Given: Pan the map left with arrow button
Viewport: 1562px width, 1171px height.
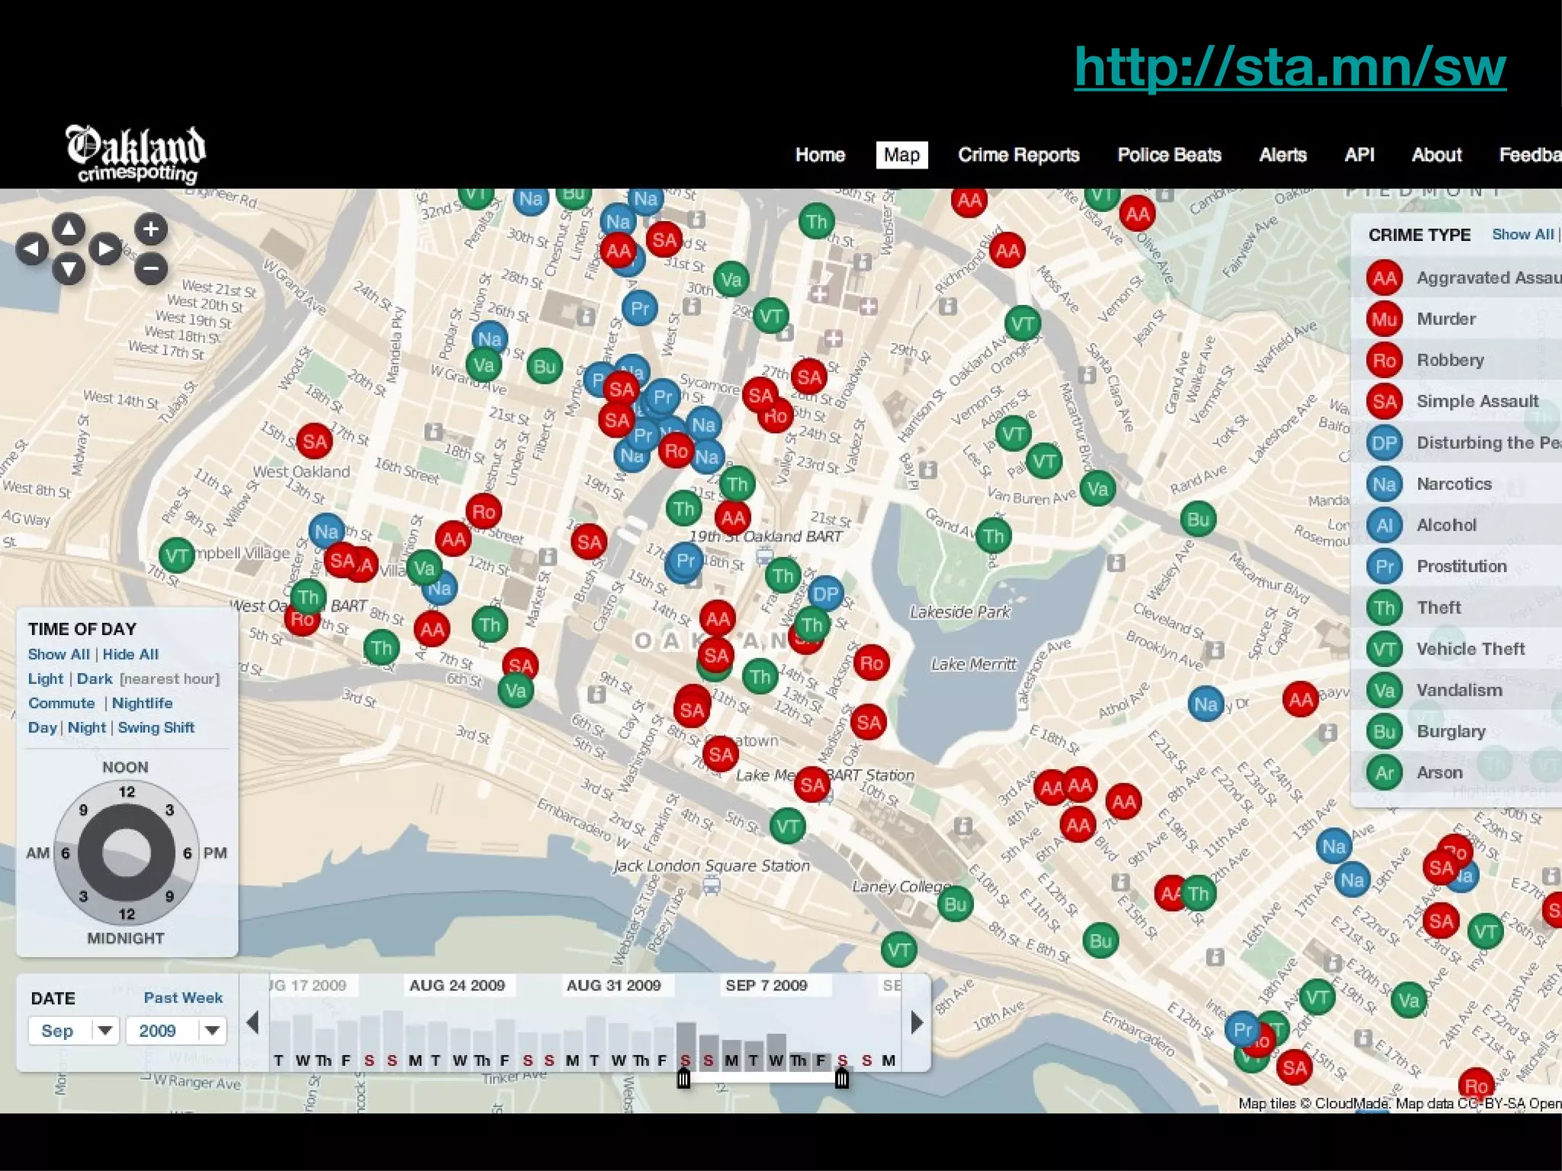Looking at the screenshot, I should point(32,249).
